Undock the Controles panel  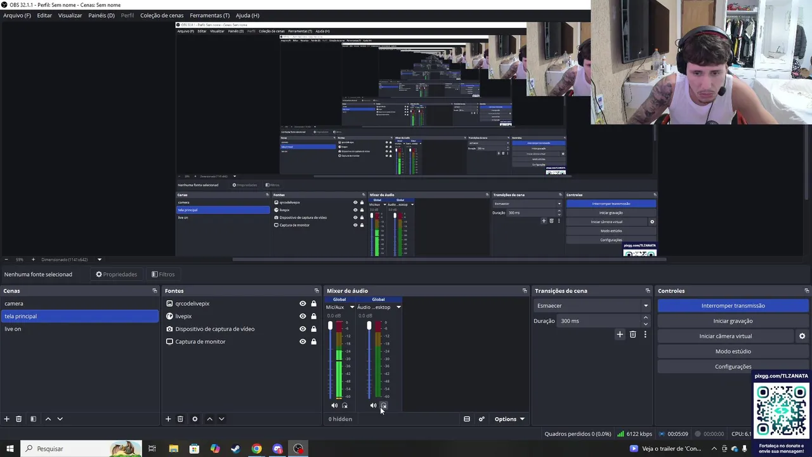806,291
